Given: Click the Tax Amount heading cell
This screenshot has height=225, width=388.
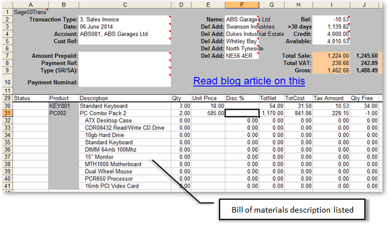Looking at the screenshot, I should pyautogui.click(x=331, y=98).
